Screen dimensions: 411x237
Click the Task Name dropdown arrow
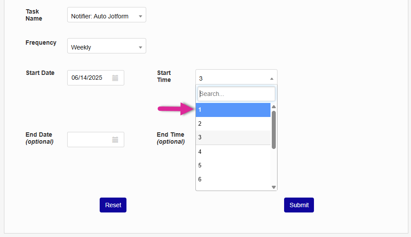click(x=140, y=17)
